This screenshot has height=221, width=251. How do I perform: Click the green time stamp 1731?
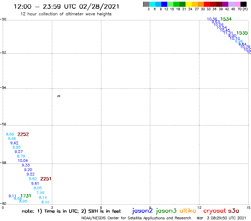coord(26,196)
